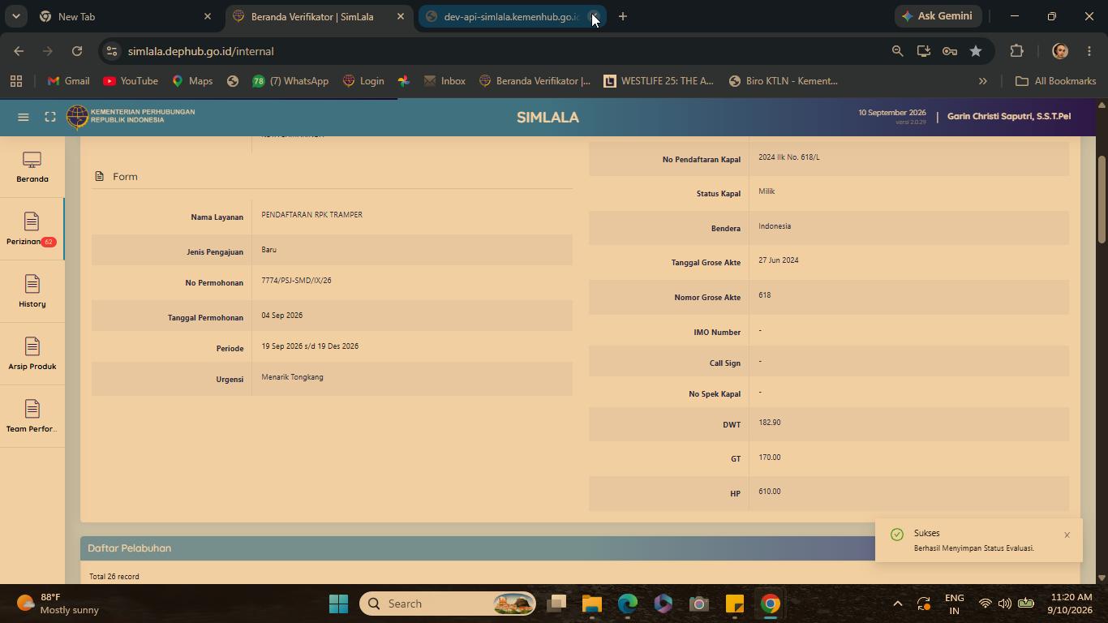Open Arsip Produk in sidebar
Screen dimensions: 1108x623
click(32, 355)
